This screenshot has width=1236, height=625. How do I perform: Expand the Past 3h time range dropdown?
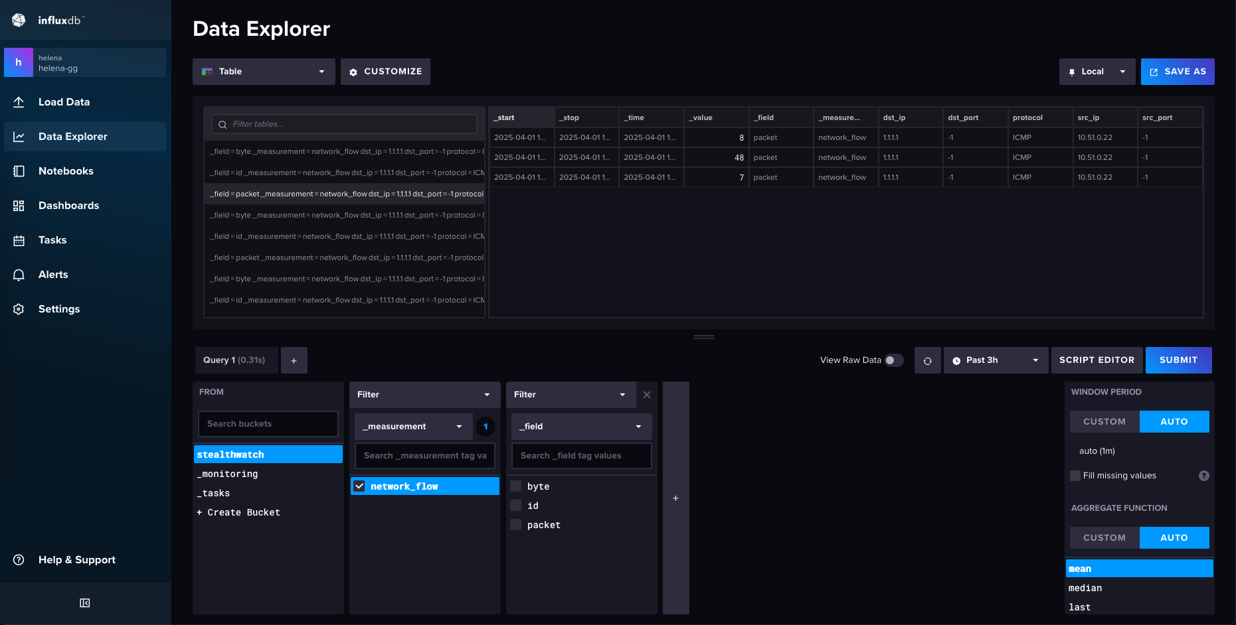pyautogui.click(x=995, y=360)
